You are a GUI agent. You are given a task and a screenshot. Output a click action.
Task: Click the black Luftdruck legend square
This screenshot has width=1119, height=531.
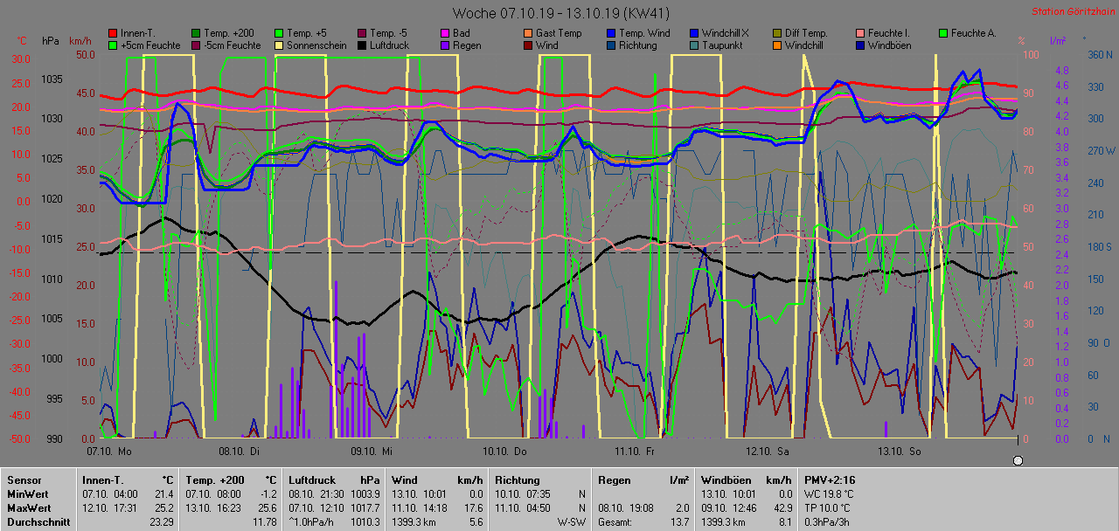(x=361, y=45)
